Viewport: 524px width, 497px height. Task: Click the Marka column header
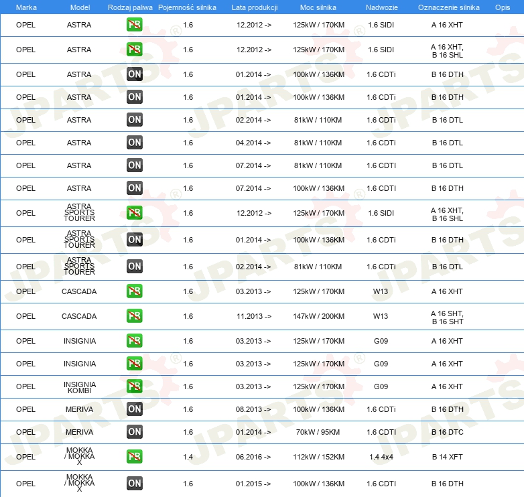pos(26,7)
